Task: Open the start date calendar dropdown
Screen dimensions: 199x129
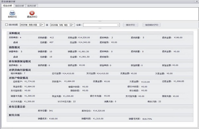Action: click(x=41, y=25)
